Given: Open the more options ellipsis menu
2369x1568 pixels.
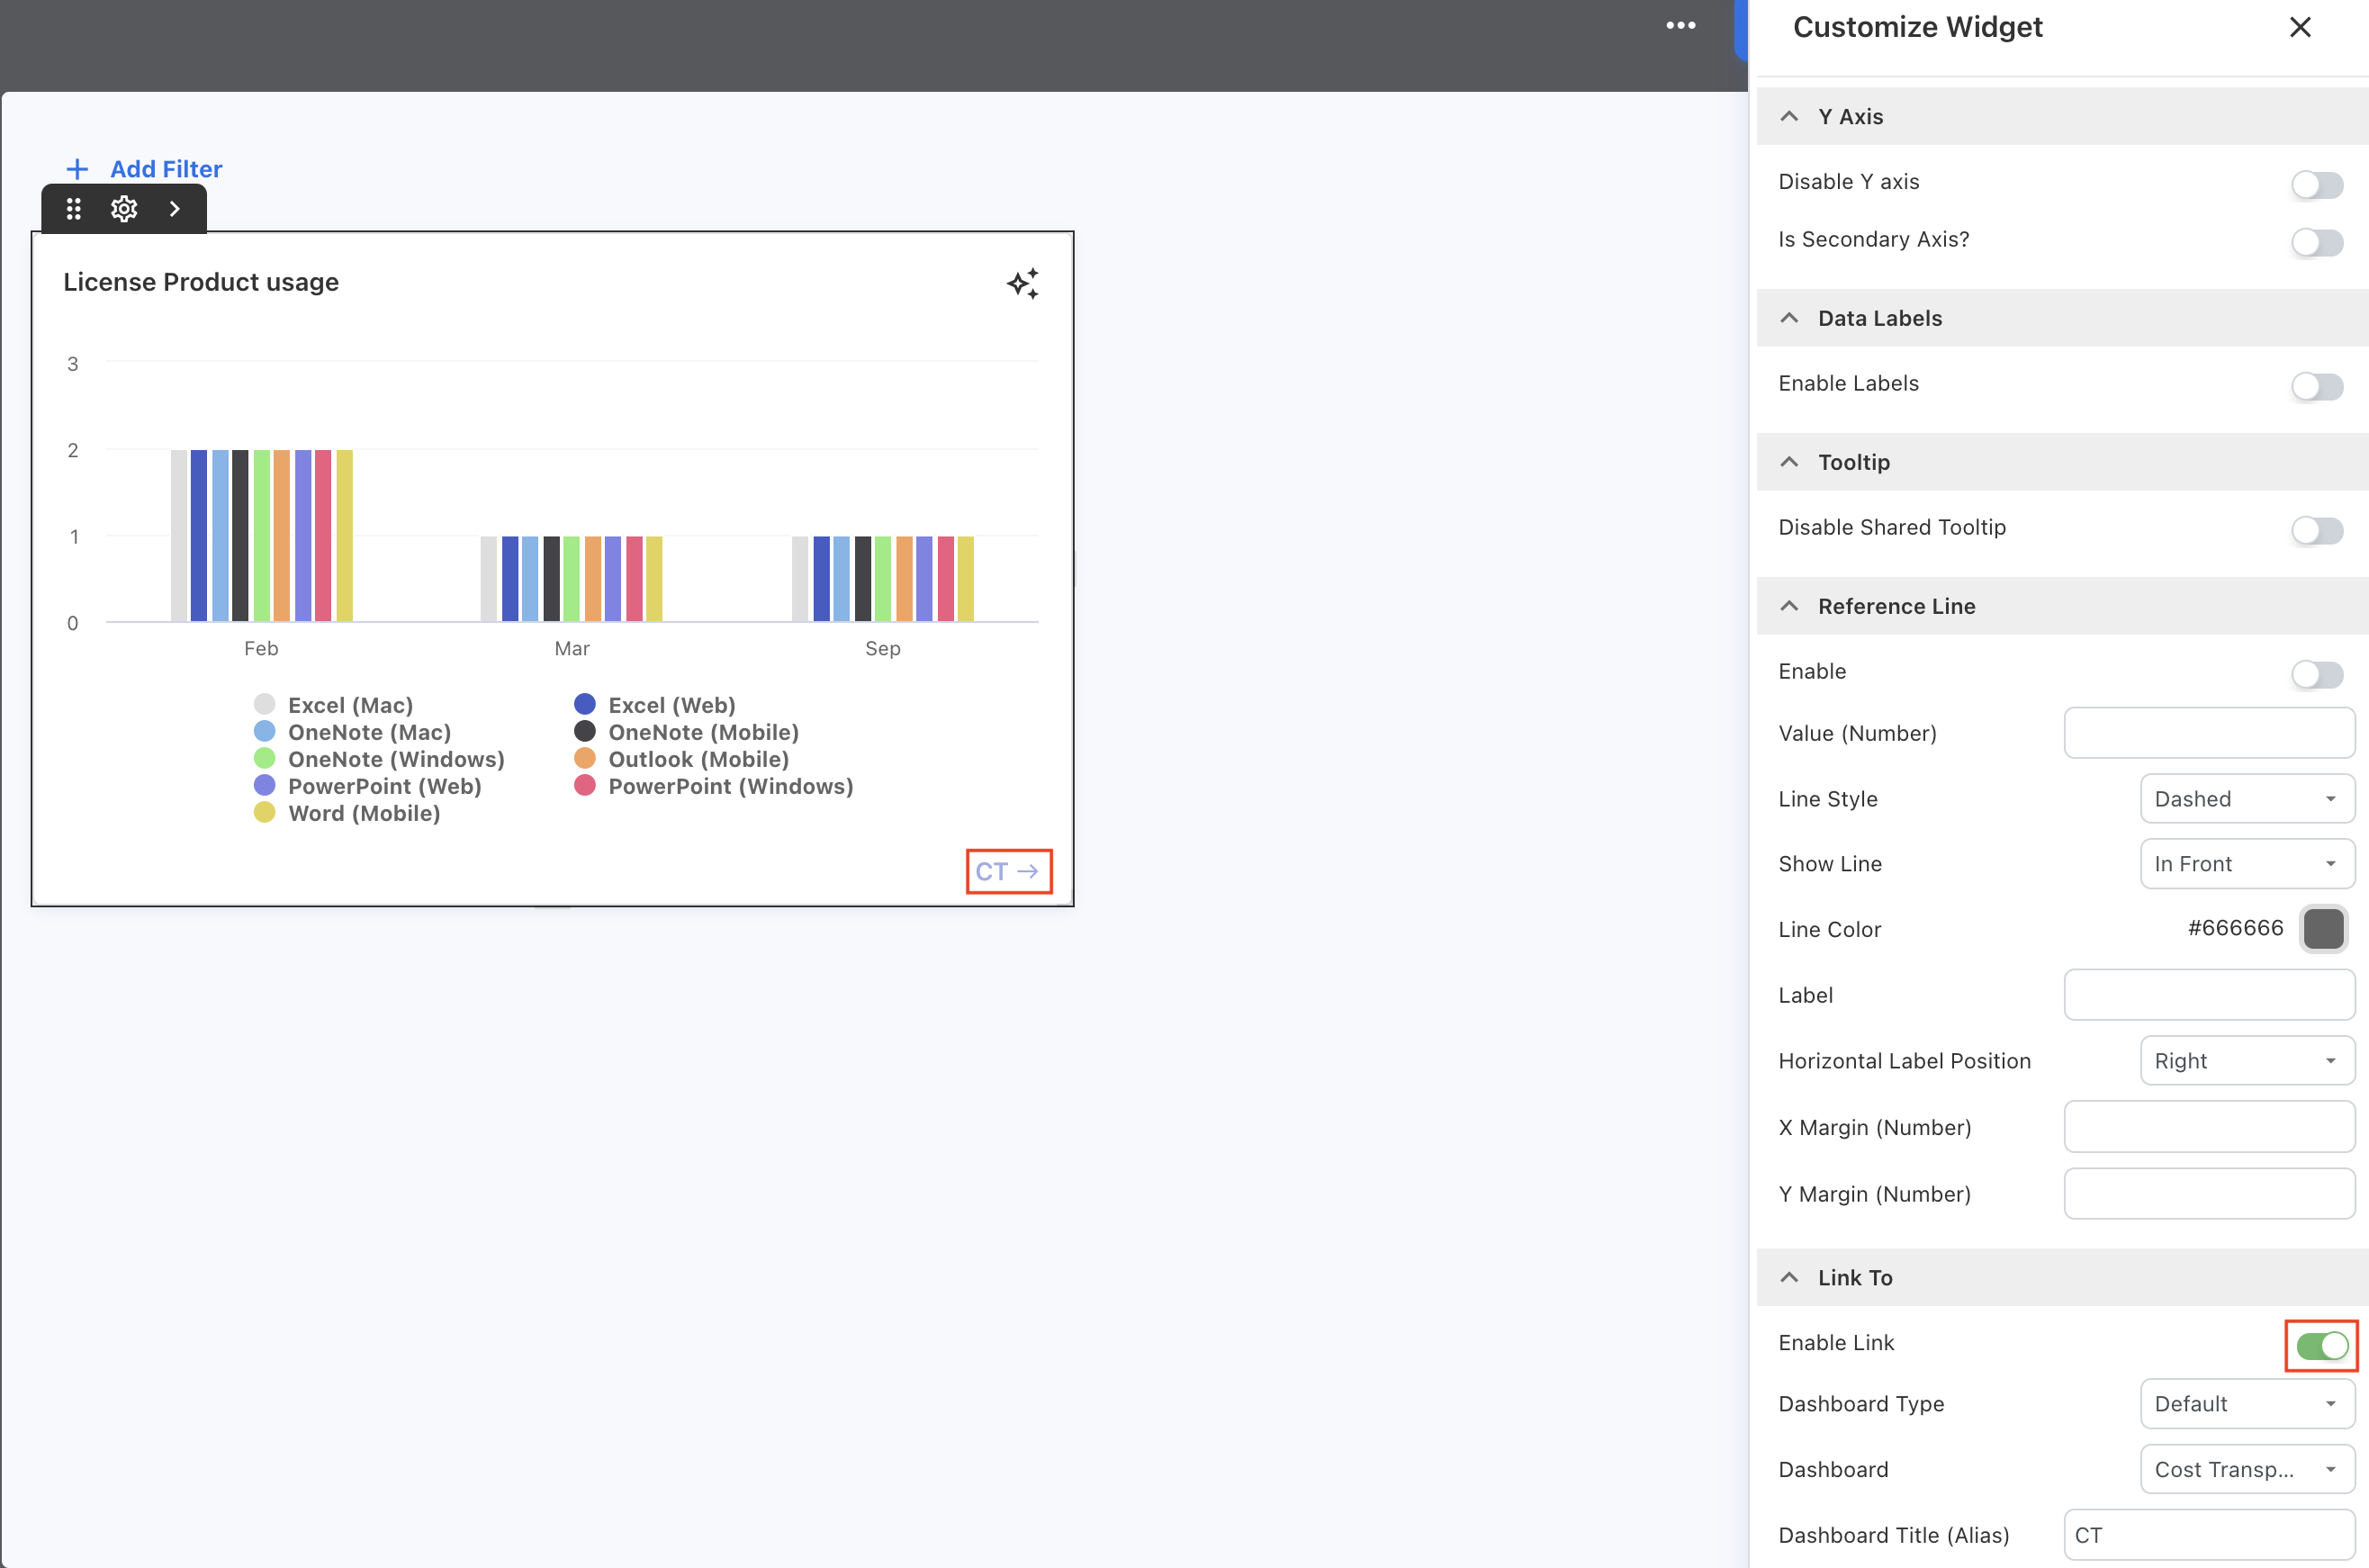Looking at the screenshot, I should coord(1682,25).
